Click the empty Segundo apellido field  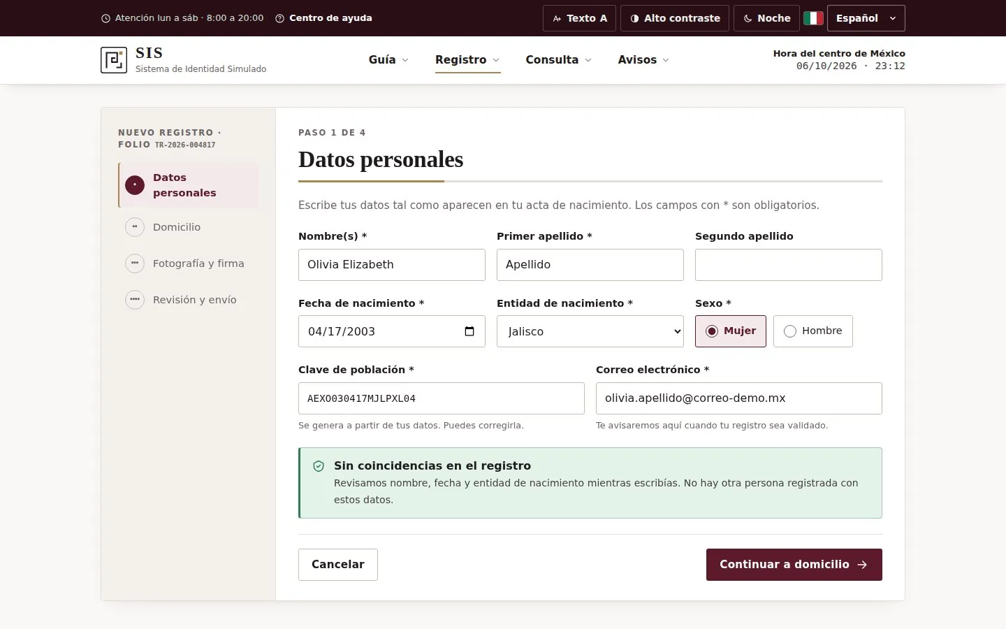[789, 265]
